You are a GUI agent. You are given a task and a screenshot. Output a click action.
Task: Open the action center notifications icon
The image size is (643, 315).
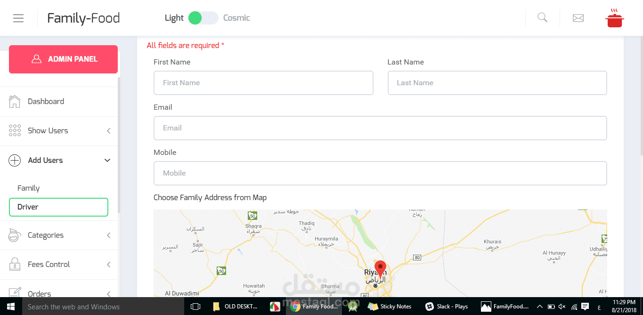(x=585, y=307)
